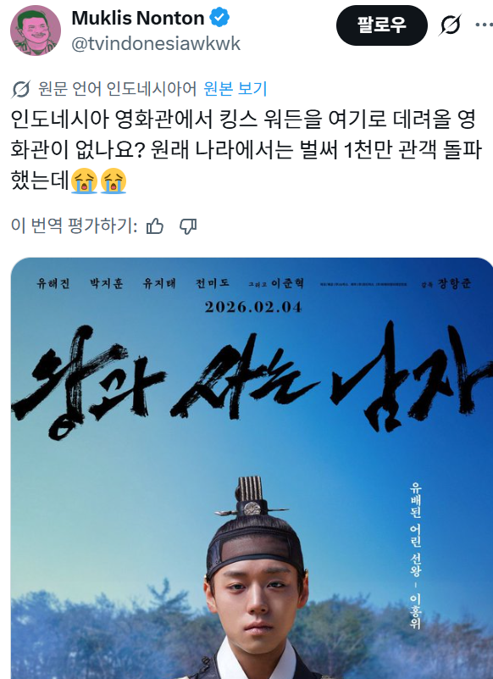Click the blue verified checkmark badge
Viewport: 493px width, 679px height.
(219, 18)
